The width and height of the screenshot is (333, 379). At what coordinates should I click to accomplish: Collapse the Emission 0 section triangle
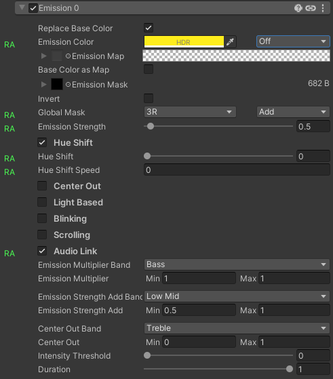point(22,7)
